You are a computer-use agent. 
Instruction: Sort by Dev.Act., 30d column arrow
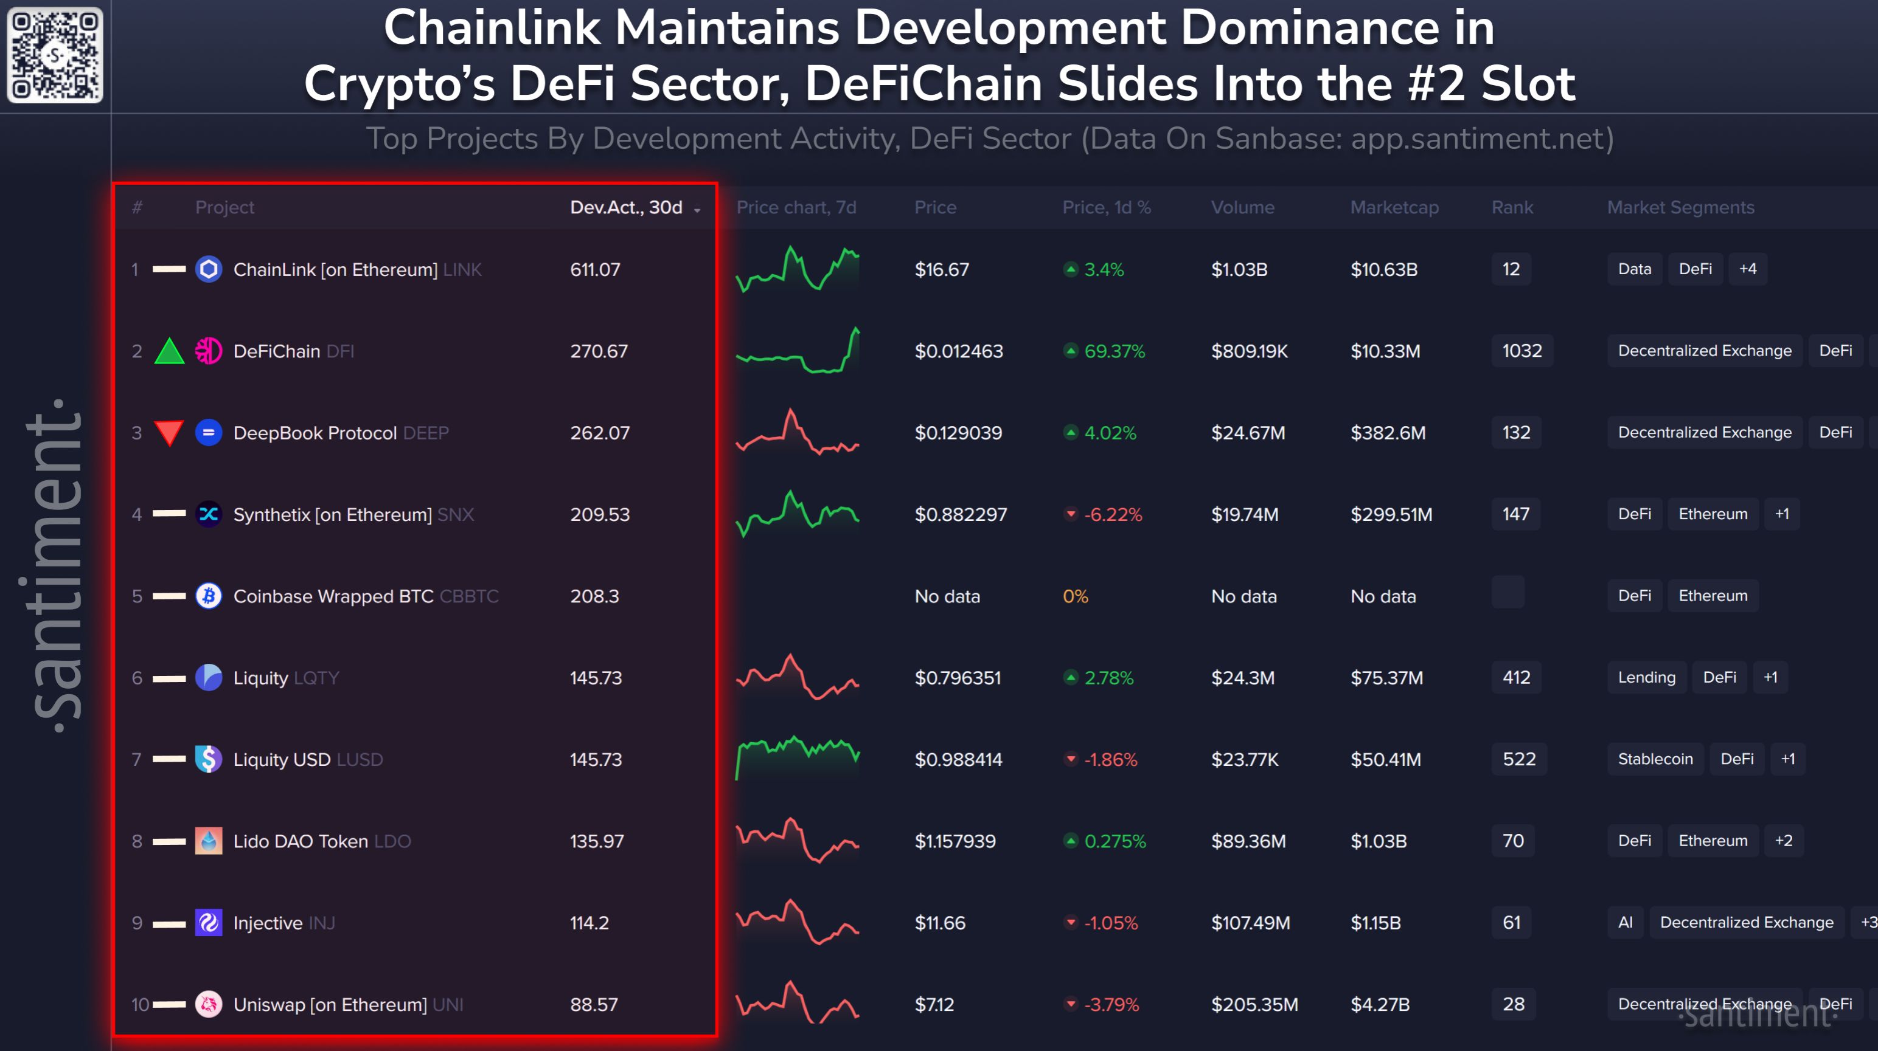(698, 210)
